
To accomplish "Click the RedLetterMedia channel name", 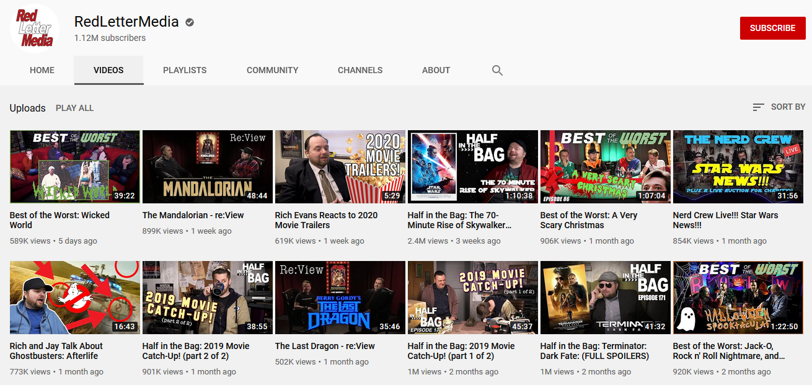I will tap(126, 22).
